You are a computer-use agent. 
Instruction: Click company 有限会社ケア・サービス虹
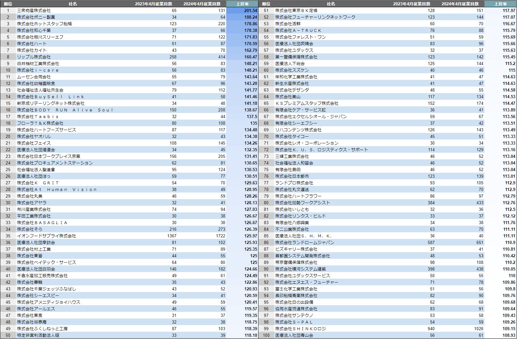point(331,110)
